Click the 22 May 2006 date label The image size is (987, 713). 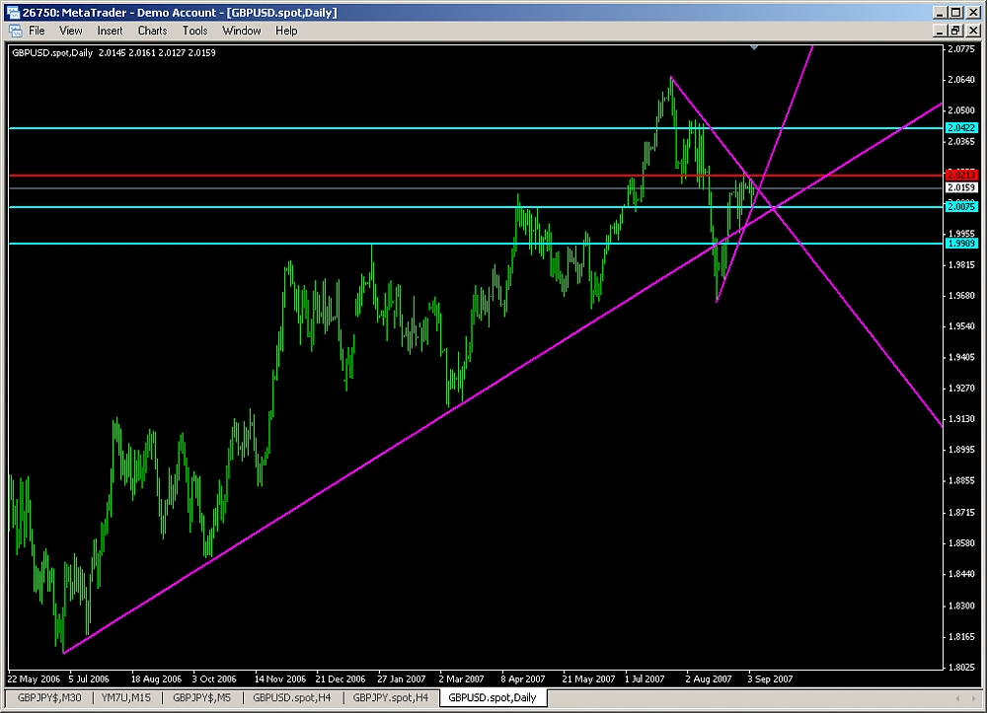click(34, 679)
